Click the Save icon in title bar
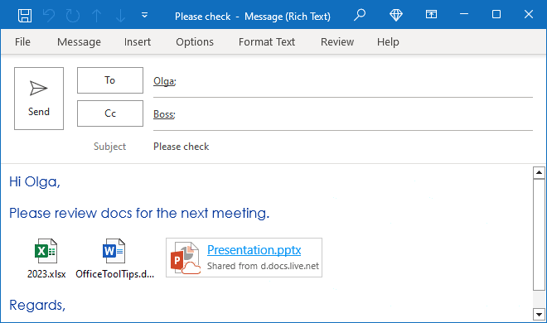 tap(25, 16)
